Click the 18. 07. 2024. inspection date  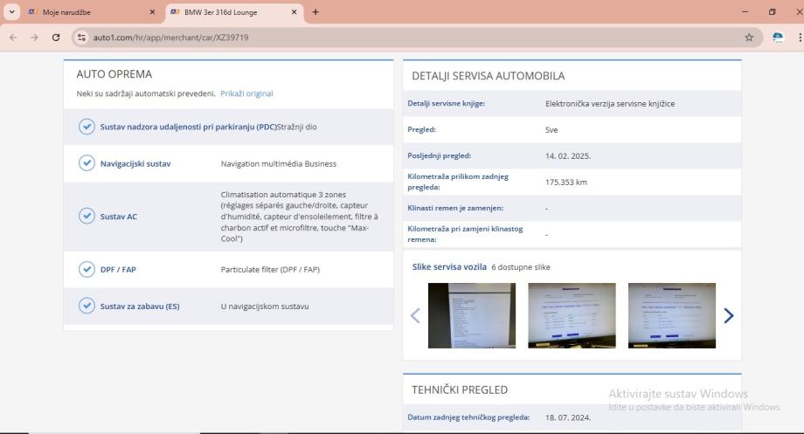coord(568,417)
